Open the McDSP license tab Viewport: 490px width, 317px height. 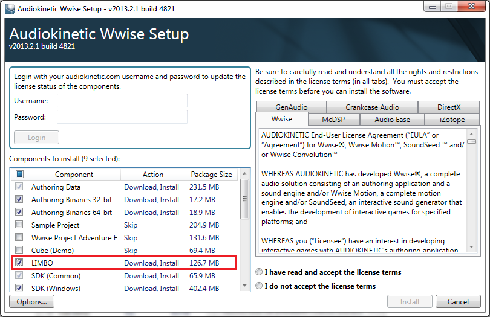pos(333,119)
